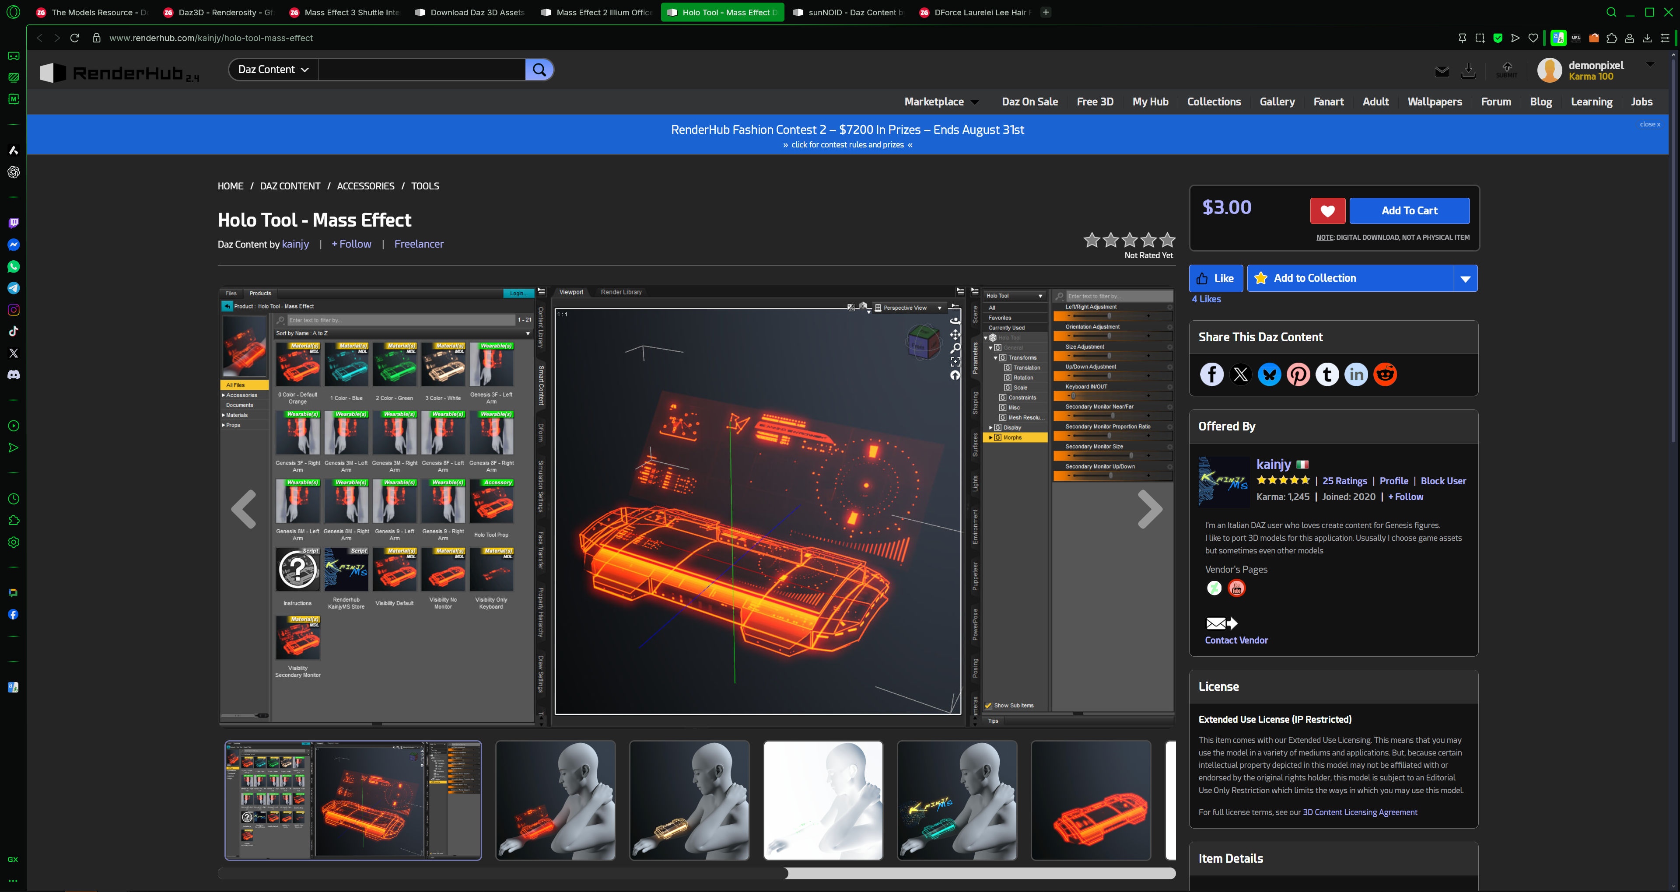
Task: Open the translate extension icon
Action: click(1558, 38)
